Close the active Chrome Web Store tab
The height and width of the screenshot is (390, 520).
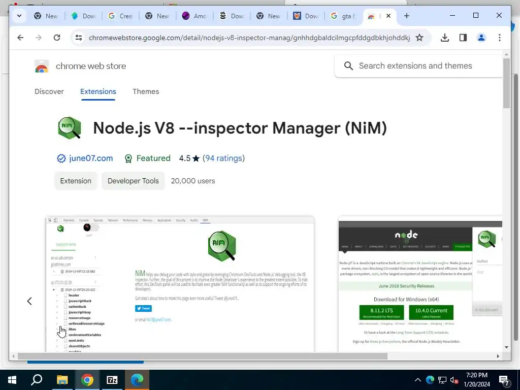tap(388, 16)
